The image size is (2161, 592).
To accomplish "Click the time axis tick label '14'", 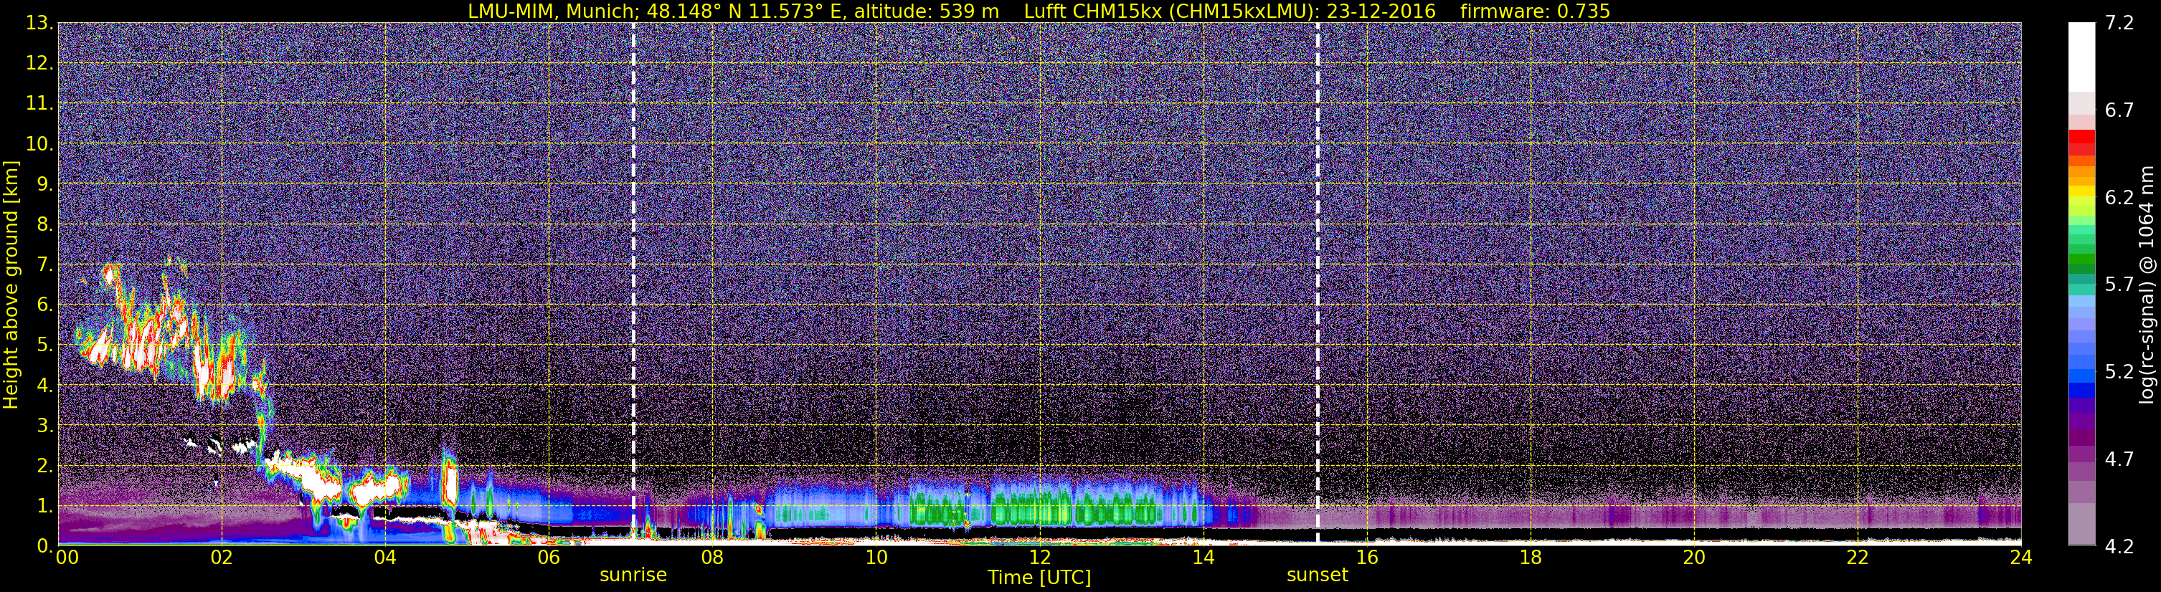I will coord(1203,558).
